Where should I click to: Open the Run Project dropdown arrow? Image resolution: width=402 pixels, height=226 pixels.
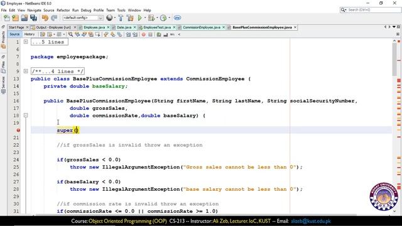pyautogui.click(x=144, y=18)
